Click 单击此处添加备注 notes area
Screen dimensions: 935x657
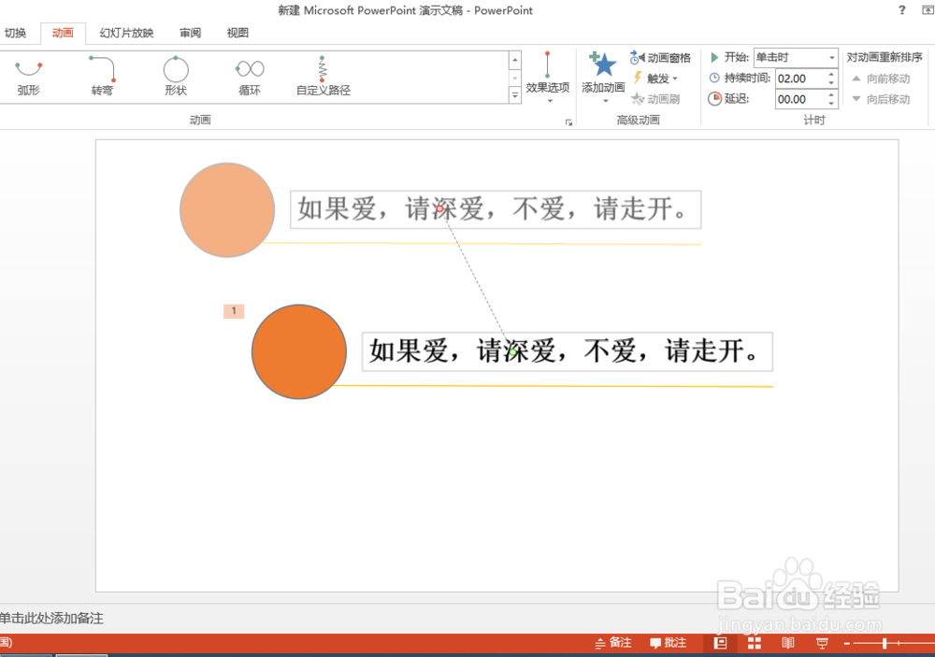pos(51,619)
